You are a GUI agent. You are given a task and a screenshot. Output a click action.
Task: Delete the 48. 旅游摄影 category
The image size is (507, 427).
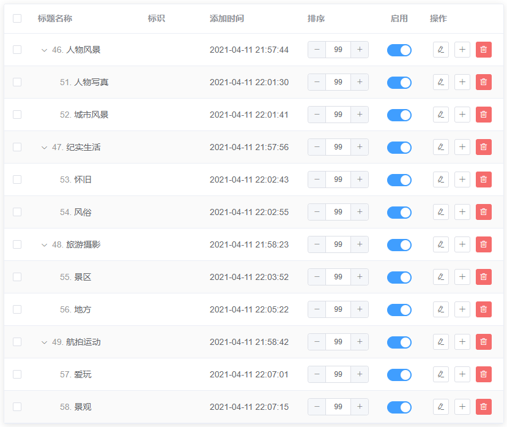pyautogui.click(x=483, y=244)
